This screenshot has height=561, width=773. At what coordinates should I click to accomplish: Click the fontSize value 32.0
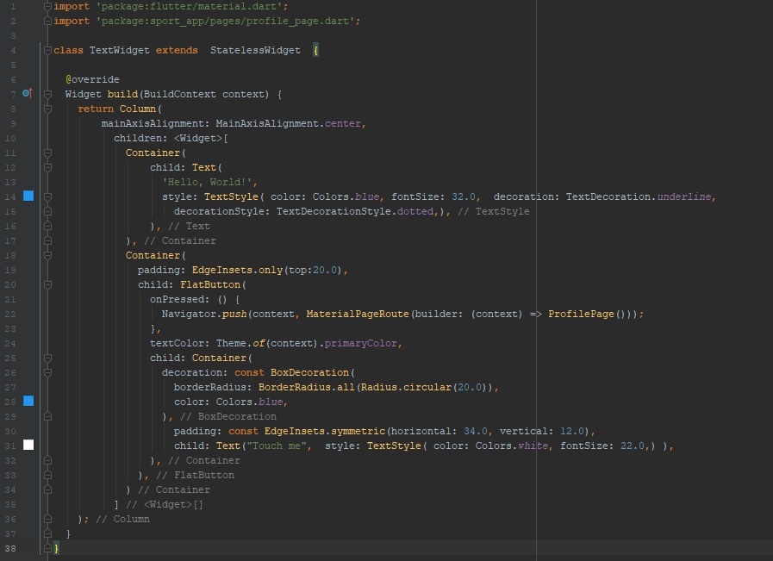[464, 196]
